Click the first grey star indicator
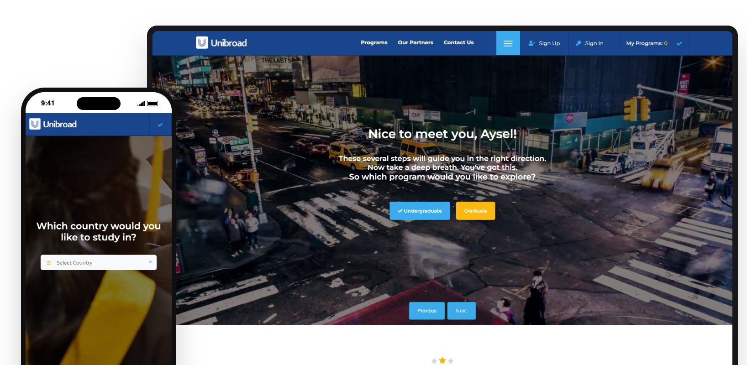747x365 pixels. [x=434, y=361]
